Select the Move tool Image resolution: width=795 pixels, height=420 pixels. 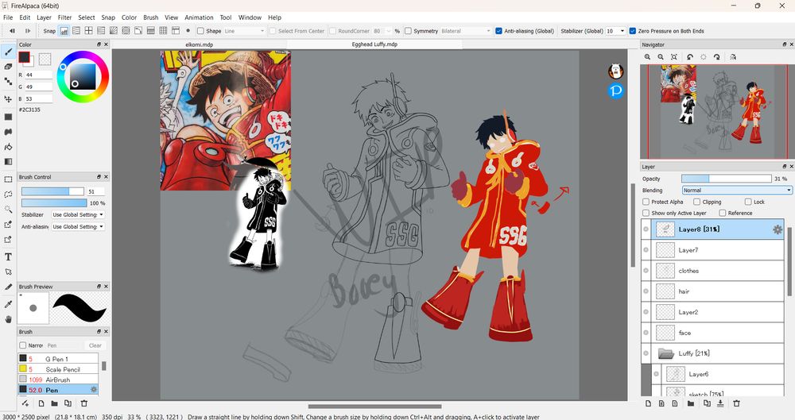[8, 98]
